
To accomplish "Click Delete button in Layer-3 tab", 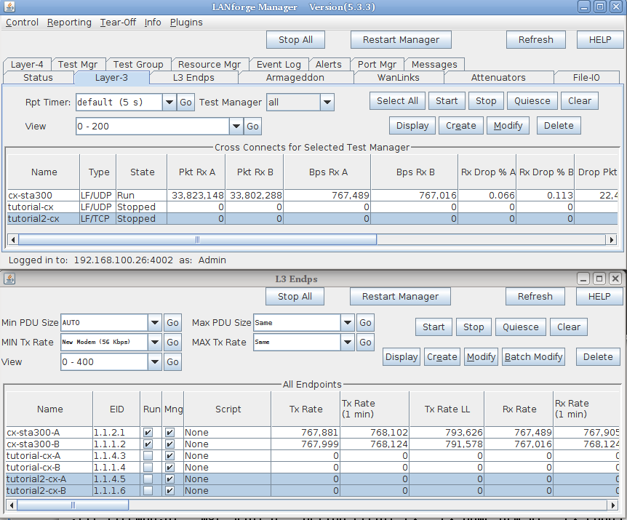I will coord(559,126).
